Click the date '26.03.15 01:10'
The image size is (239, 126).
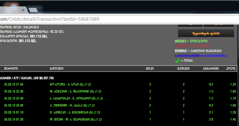click(x=13, y=112)
